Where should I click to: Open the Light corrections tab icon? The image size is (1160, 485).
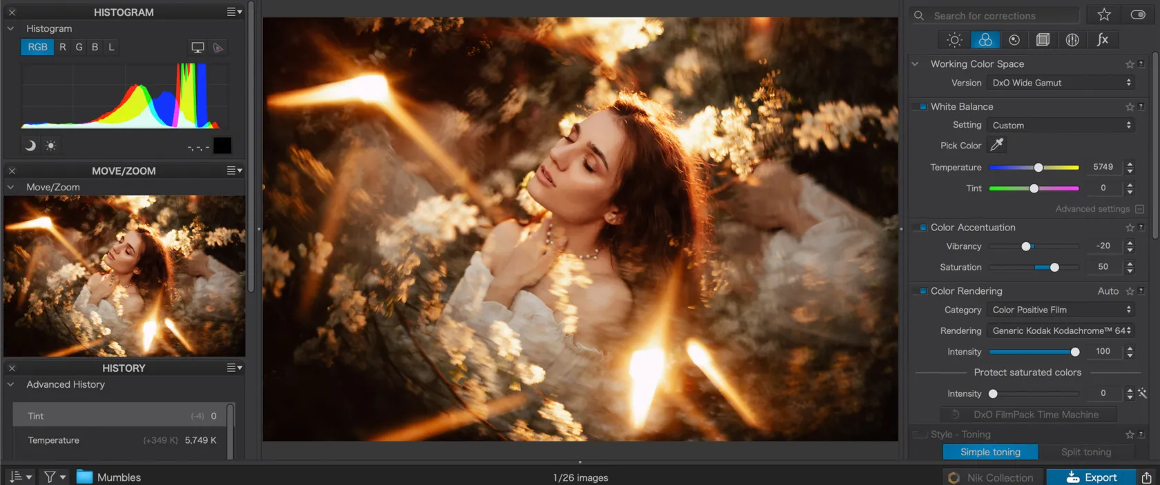[x=954, y=40]
